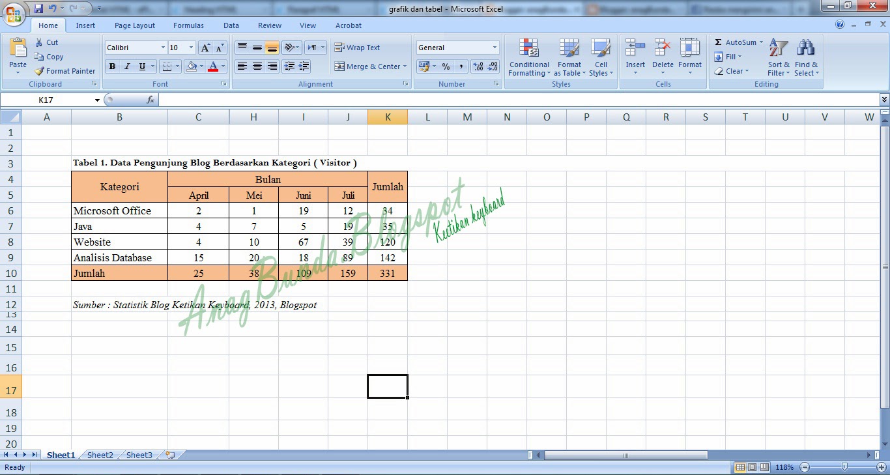Switch to the Formulas ribbon tab

[x=188, y=25]
